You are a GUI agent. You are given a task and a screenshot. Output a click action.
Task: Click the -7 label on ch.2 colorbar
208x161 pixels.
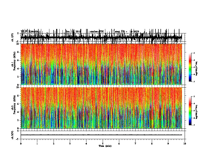(194, 125)
